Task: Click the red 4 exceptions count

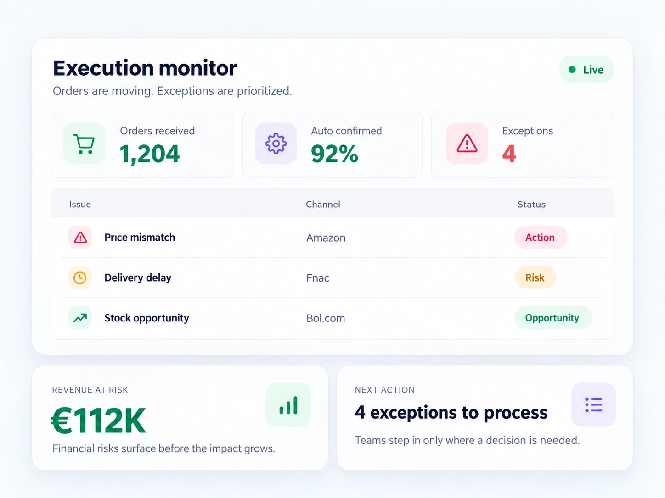Action: pyautogui.click(x=509, y=154)
